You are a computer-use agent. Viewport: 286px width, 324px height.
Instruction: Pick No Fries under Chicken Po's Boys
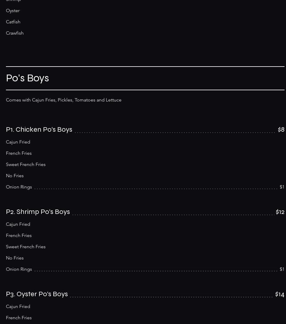click(x=15, y=176)
